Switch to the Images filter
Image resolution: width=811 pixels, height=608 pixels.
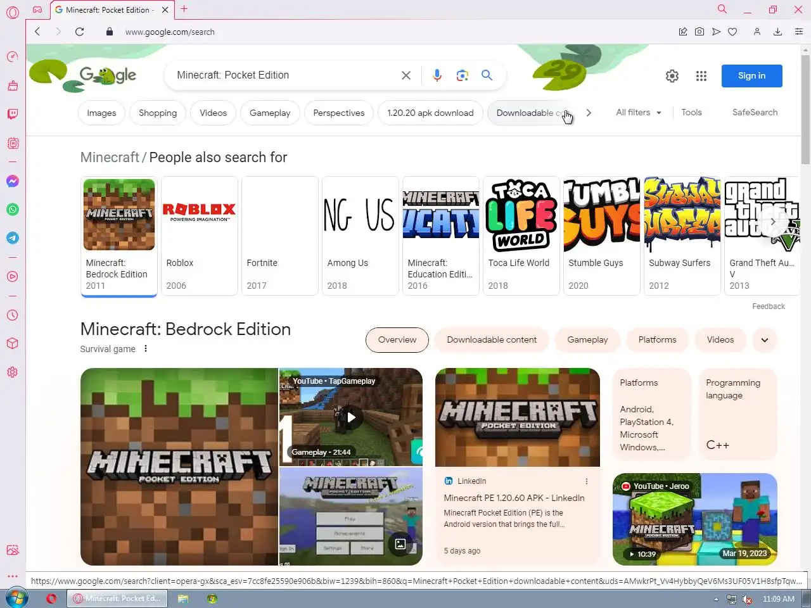[101, 113]
